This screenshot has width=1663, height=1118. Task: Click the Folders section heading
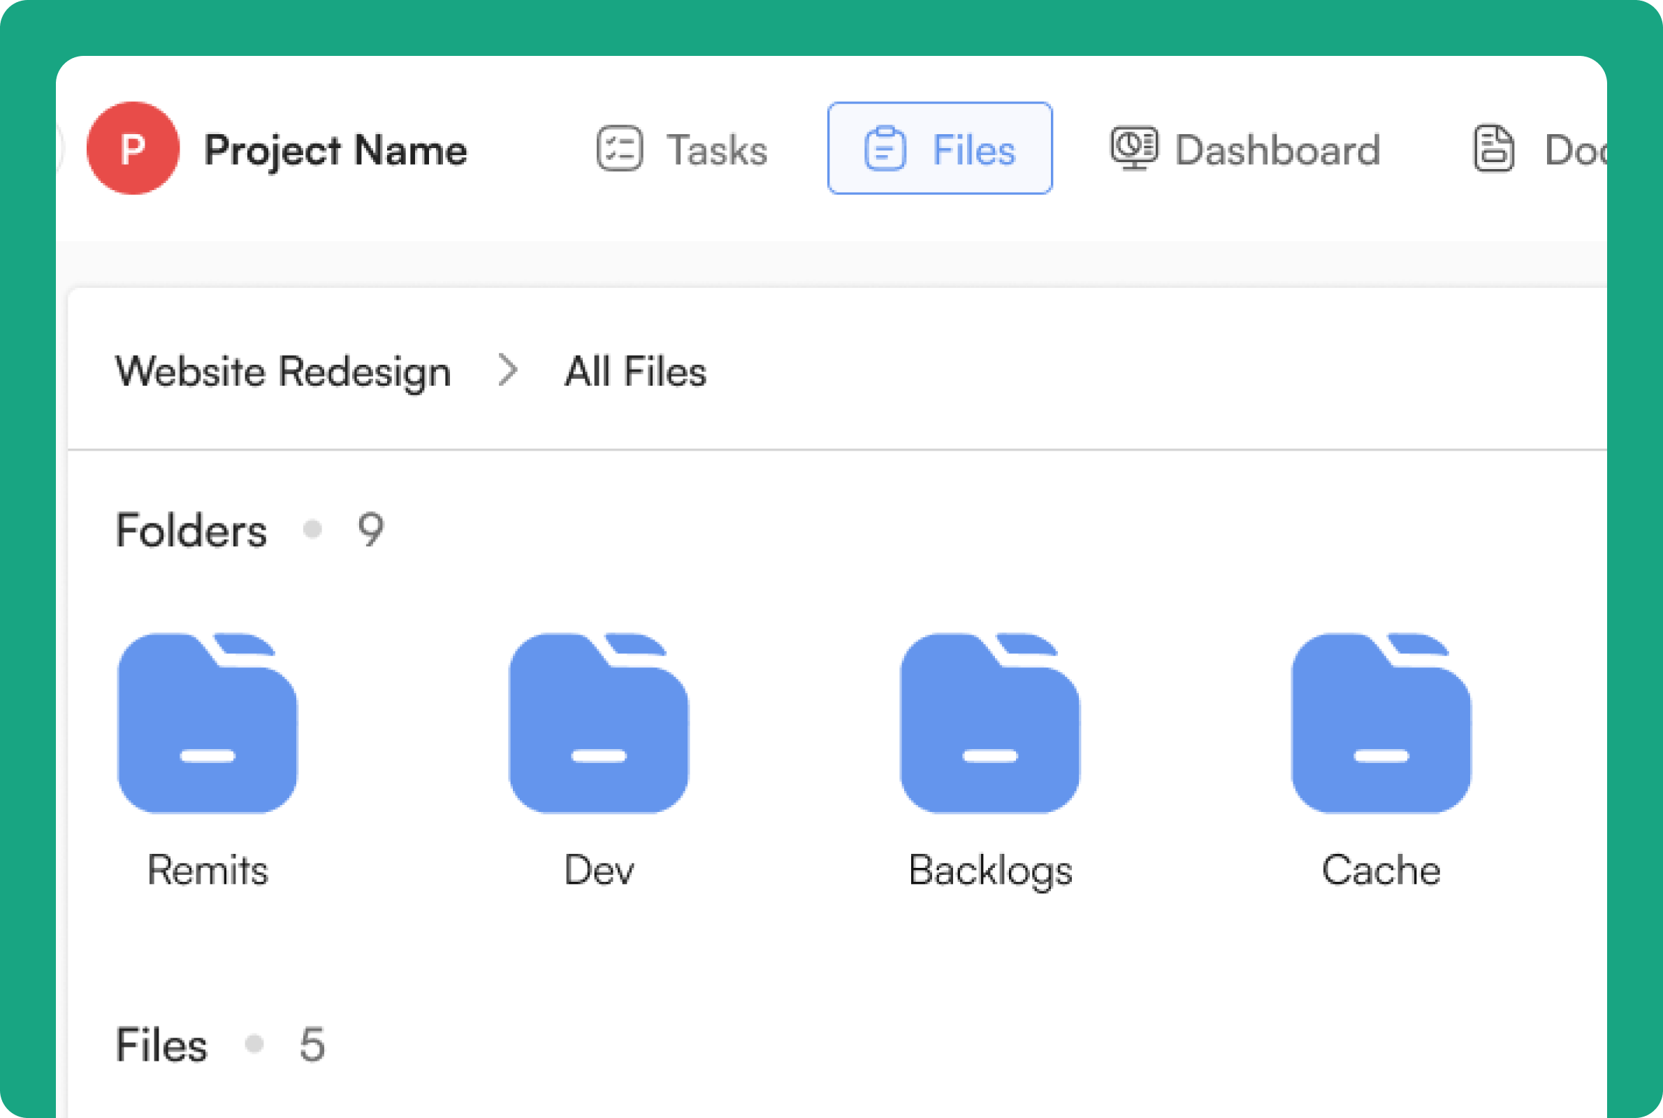pyautogui.click(x=191, y=528)
